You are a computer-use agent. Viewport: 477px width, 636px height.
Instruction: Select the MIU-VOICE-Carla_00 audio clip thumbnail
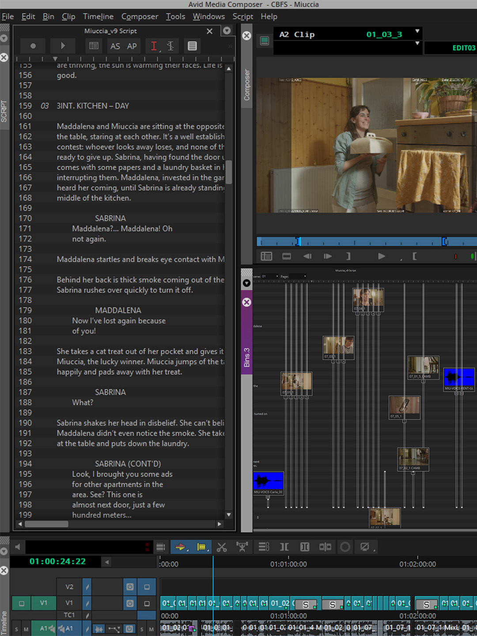(268, 483)
